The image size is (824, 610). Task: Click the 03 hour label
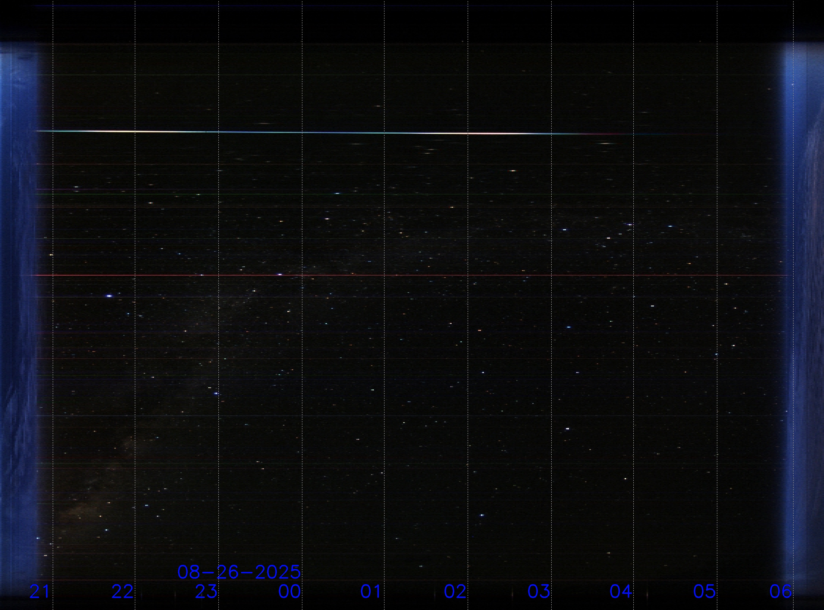tap(539, 592)
